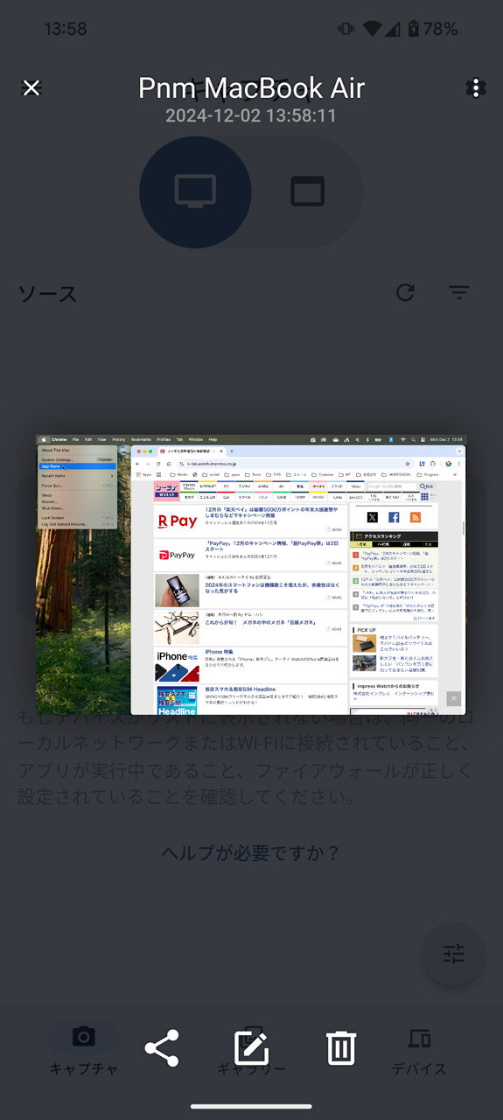The width and height of the screenshot is (503, 1120).
Task: Open the sliders settings floating button
Action: pyautogui.click(x=453, y=955)
